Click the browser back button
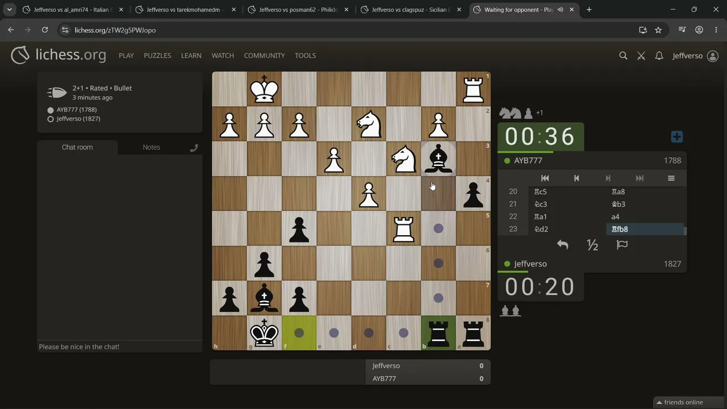Screen dimensions: 727x409 (11, 30)
